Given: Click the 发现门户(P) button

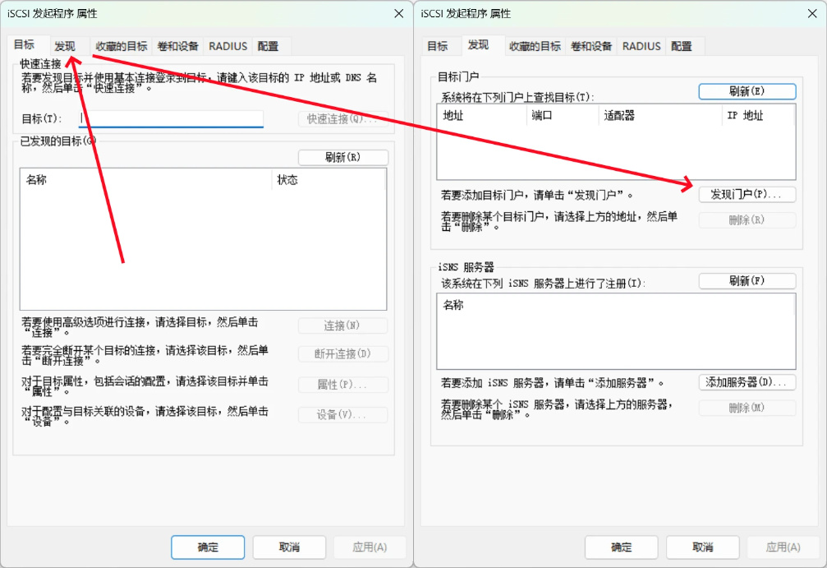Looking at the screenshot, I should (x=747, y=194).
